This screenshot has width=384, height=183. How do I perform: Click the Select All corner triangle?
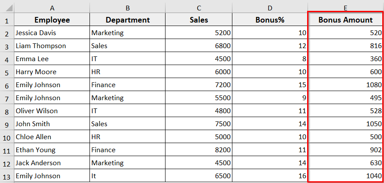click(7, 8)
